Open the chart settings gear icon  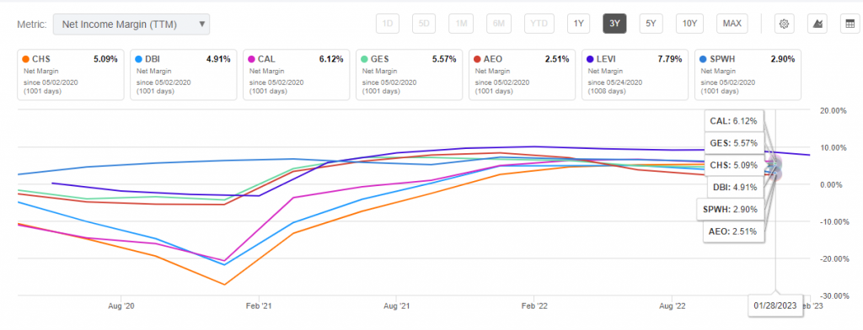click(785, 24)
